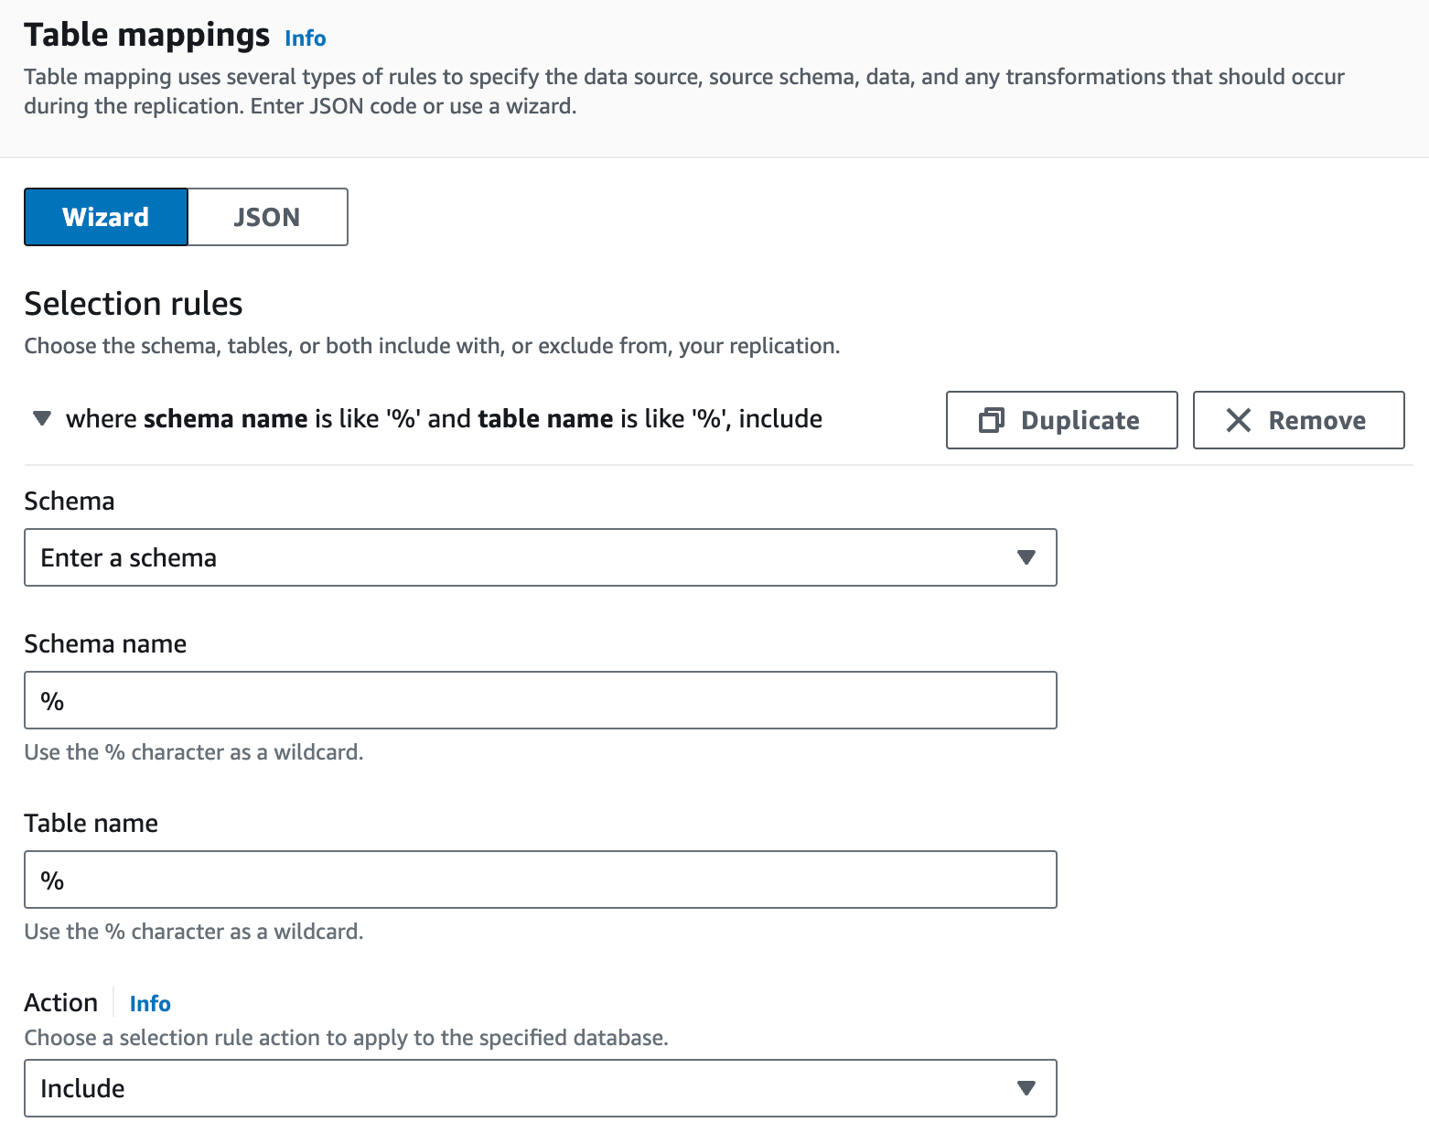Click the Remove X icon
This screenshot has height=1144, width=1429.
pos(1239,420)
